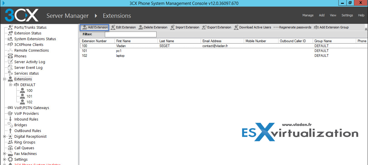Select the Bridges icon in tree
368x165 pixels.
tap(10, 125)
